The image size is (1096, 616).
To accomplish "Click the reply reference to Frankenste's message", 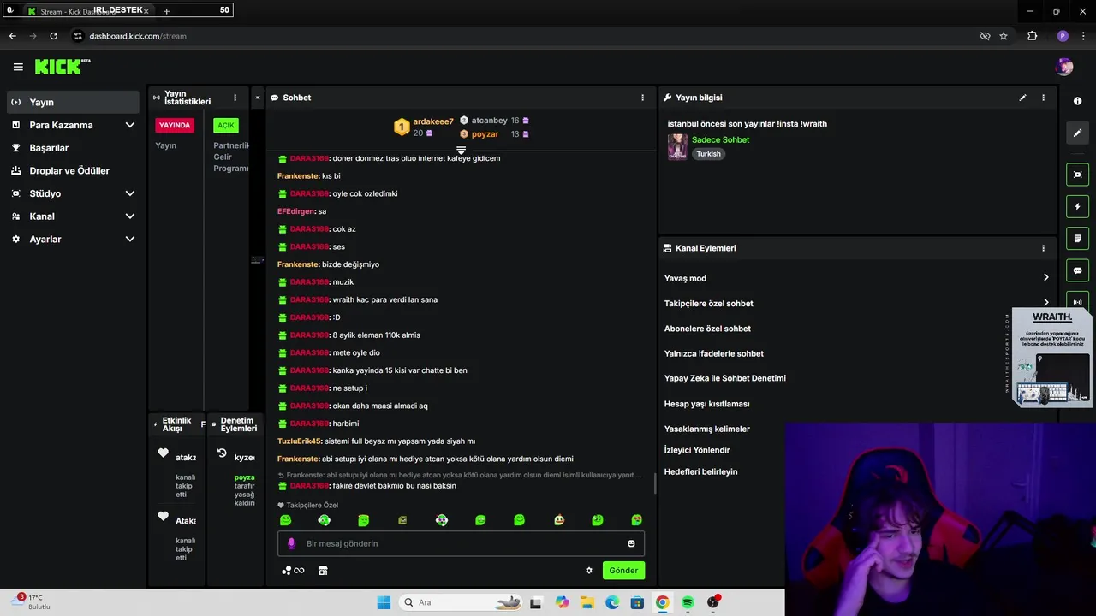I will pos(460,475).
